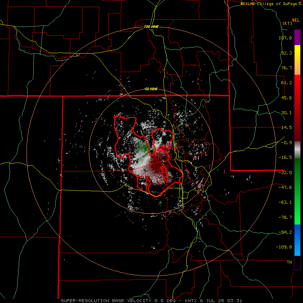Click the 92.3 velocity scale value
Screen dimensions: 303x303
click(x=287, y=53)
